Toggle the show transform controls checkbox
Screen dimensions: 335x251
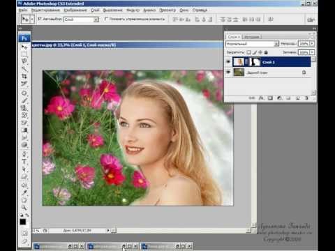pos(106,19)
